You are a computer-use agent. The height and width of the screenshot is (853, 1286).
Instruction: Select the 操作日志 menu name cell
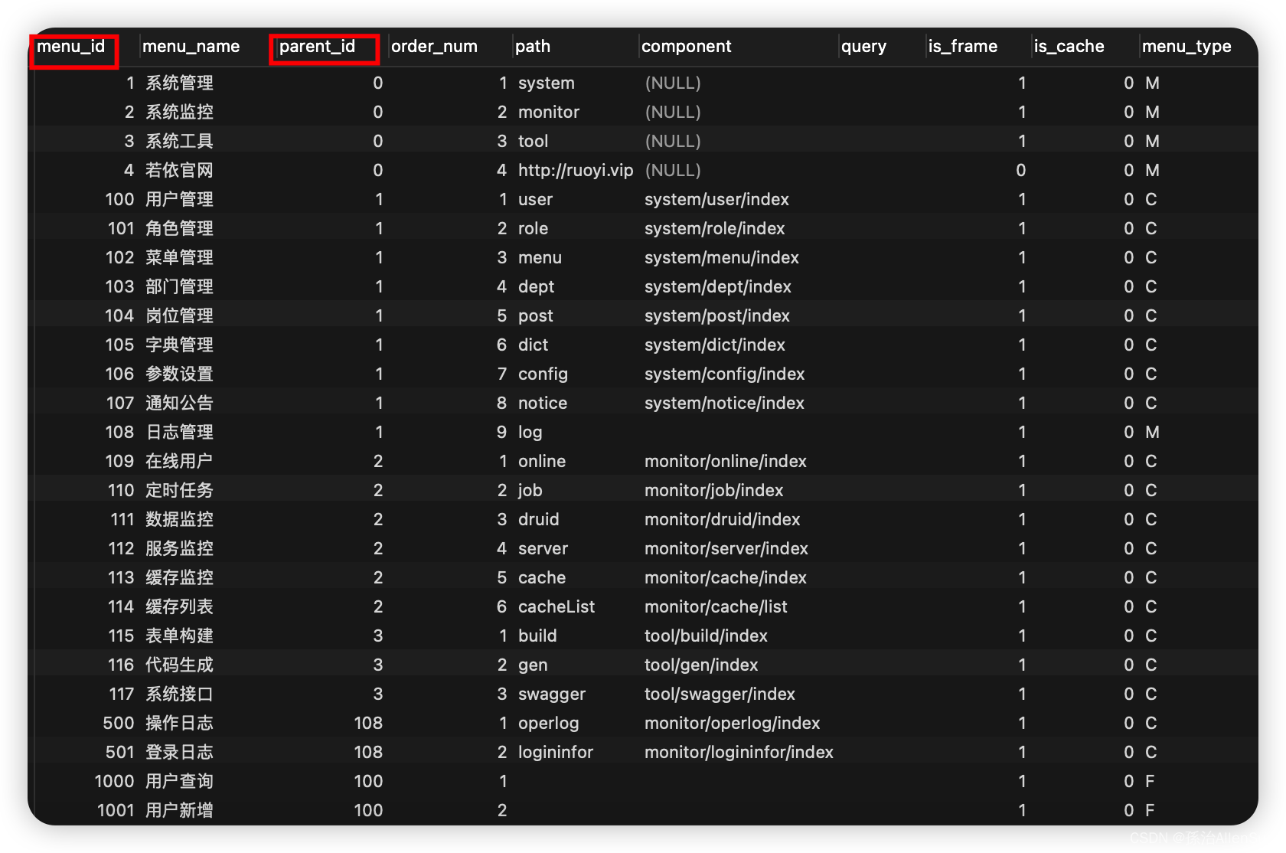(179, 723)
